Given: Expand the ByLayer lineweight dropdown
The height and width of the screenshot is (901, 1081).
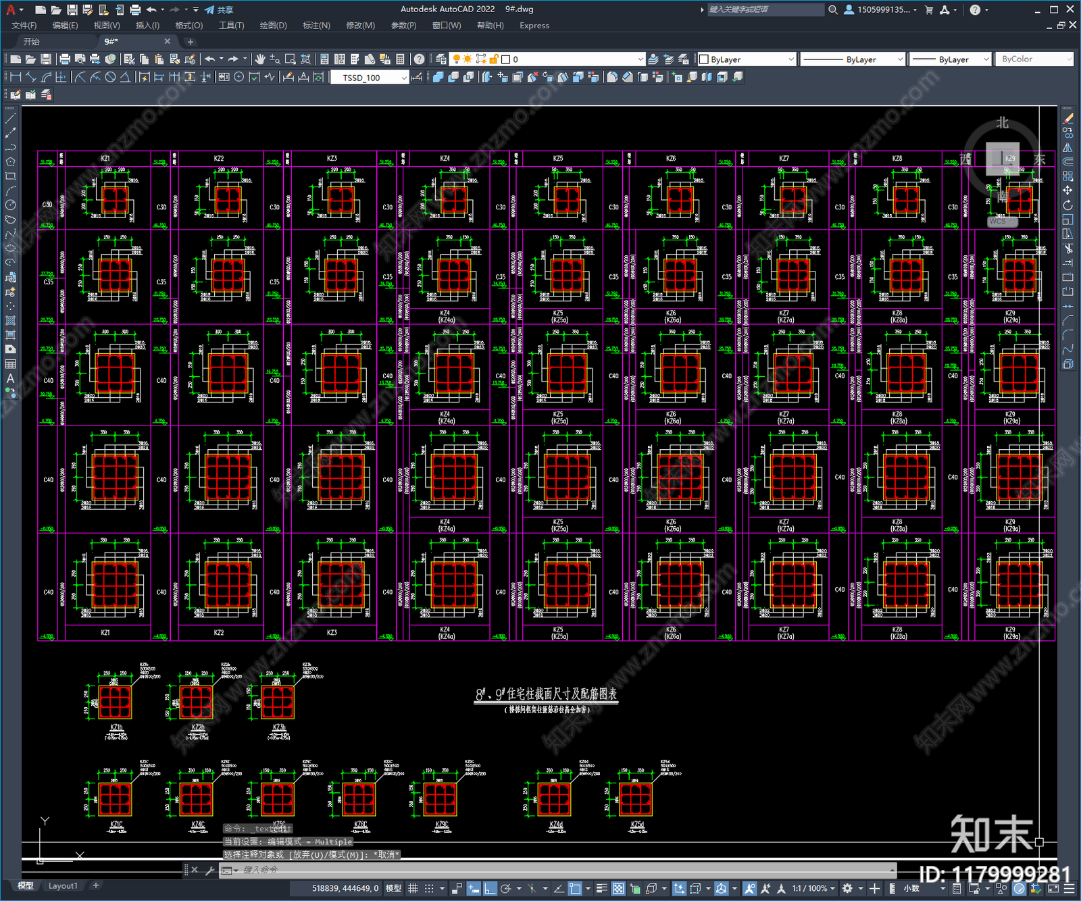Looking at the screenshot, I should (x=950, y=59).
